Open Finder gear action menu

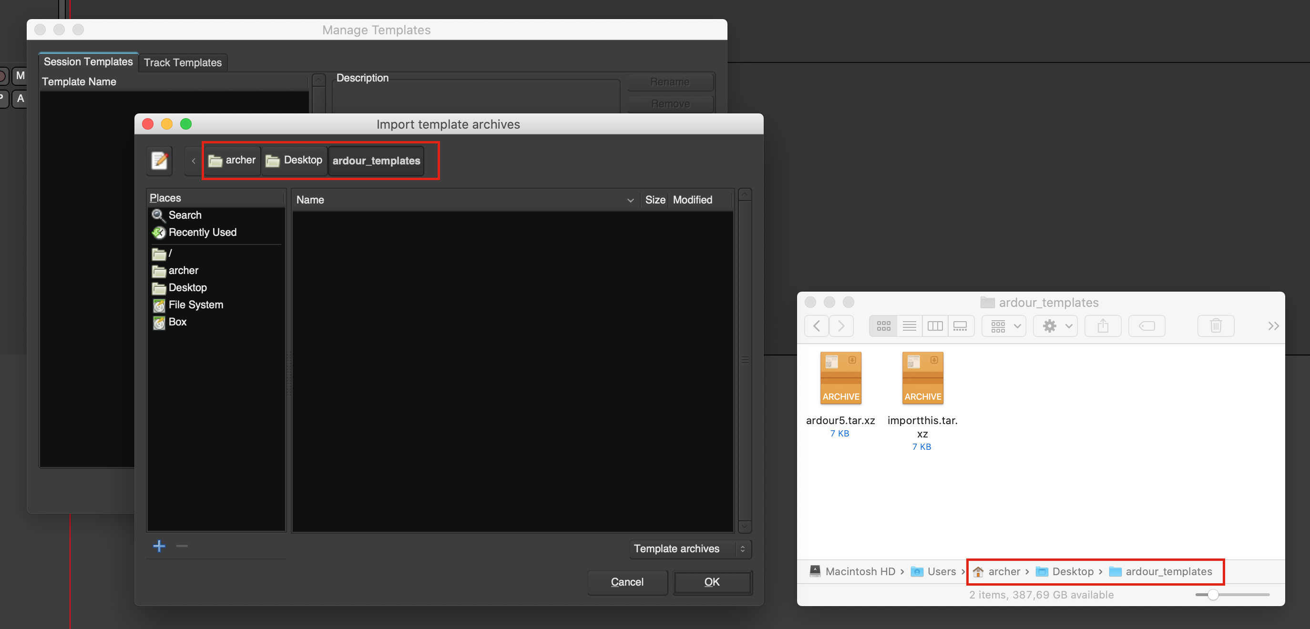click(x=1055, y=326)
